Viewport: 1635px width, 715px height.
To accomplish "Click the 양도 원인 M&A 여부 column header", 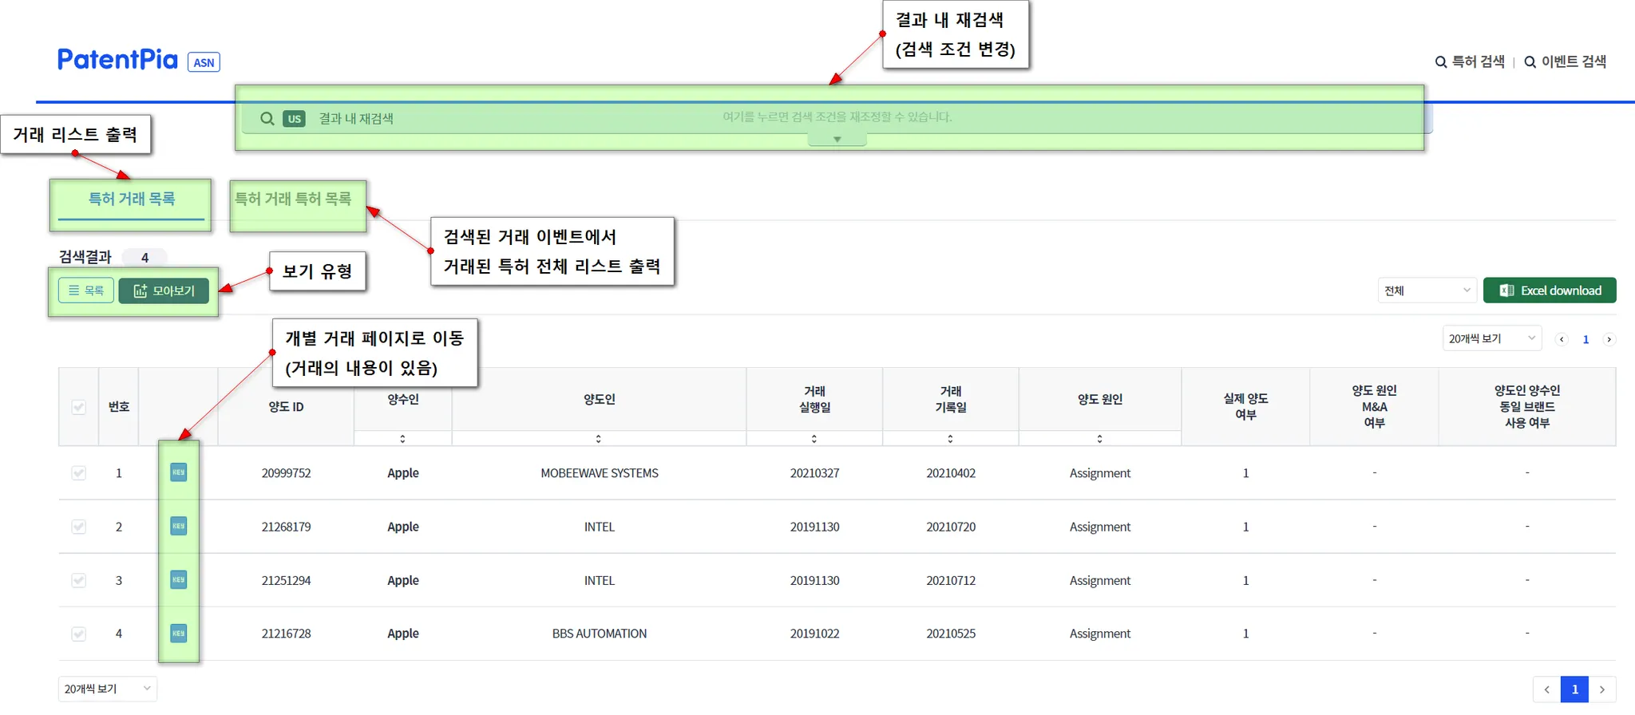I will click(x=1374, y=406).
